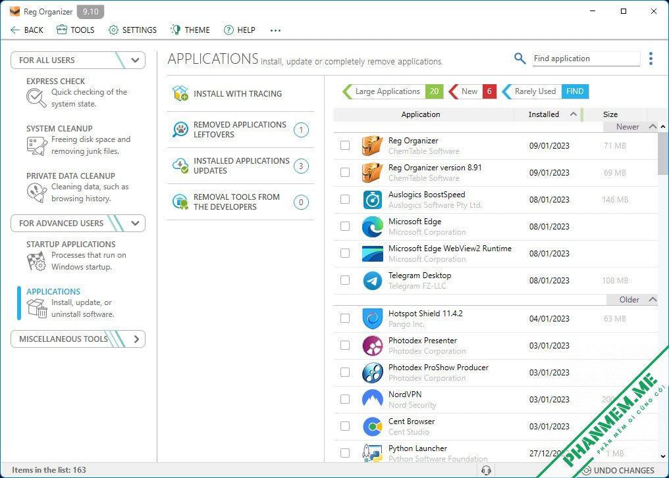Check the Reg Organizer version 8.91 checkbox
Image resolution: width=669 pixels, height=478 pixels.
coord(345,172)
